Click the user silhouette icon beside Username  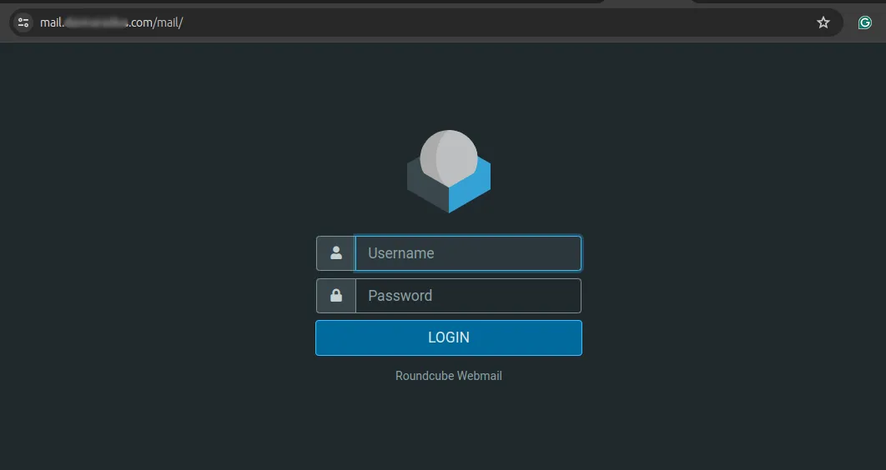336,253
